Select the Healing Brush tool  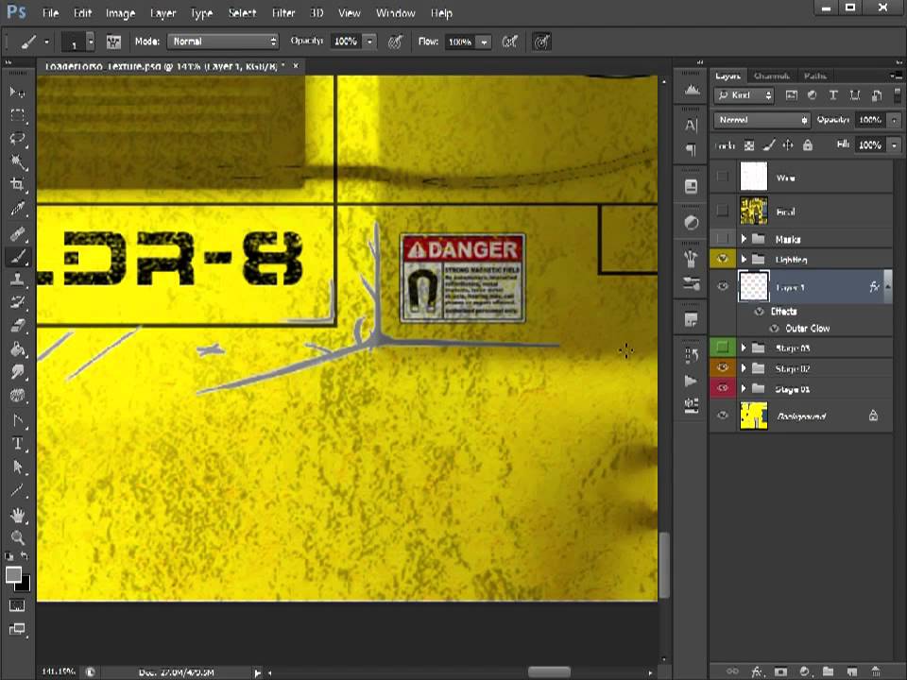click(x=17, y=233)
